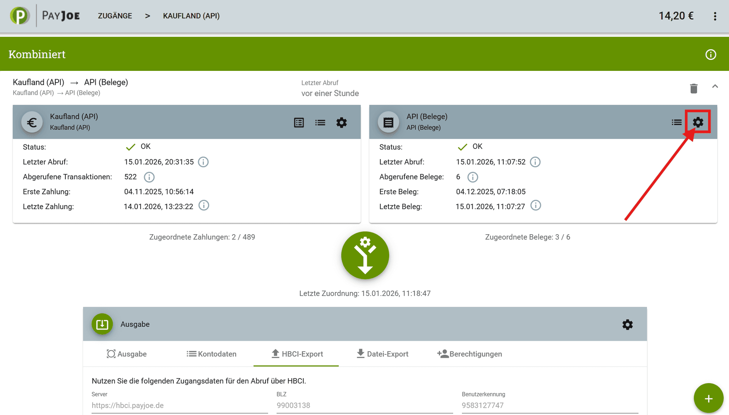Open the Datei-Export tab
729x415 pixels.
tap(383, 354)
